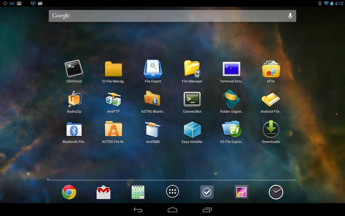This screenshot has height=216, width=345.
Task: Start voice search with microphone icon
Action: click(x=290, y=16)
